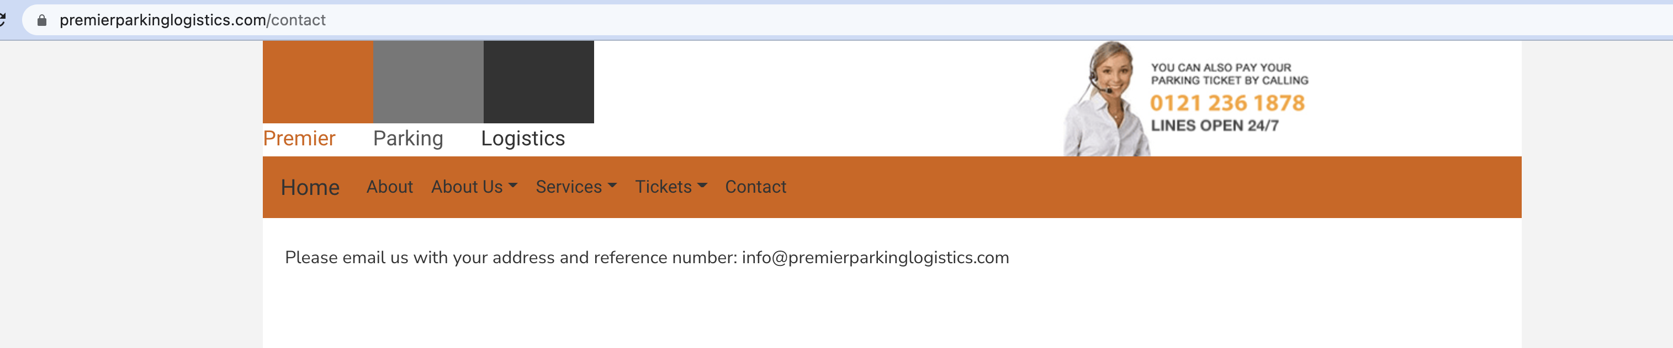Image resolution: width=1673 pixels, height=348 pixels.
Task: Click the dark Logistics logo square
Action: [538, 81]
